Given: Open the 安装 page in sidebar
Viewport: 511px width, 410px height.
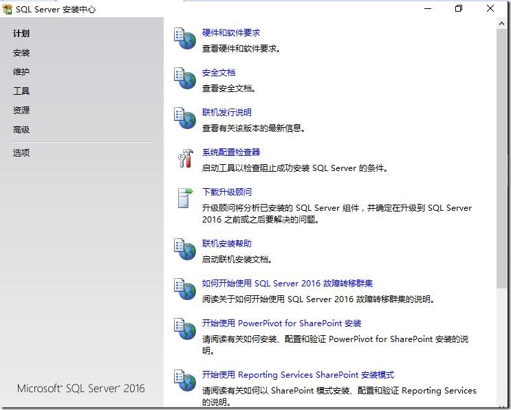Looking at the screenshot, I should [21, 53].
